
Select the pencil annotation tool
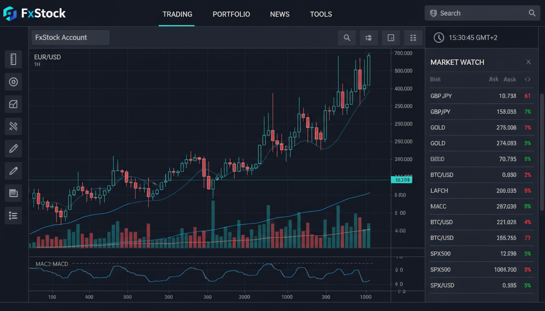point(13,148)
